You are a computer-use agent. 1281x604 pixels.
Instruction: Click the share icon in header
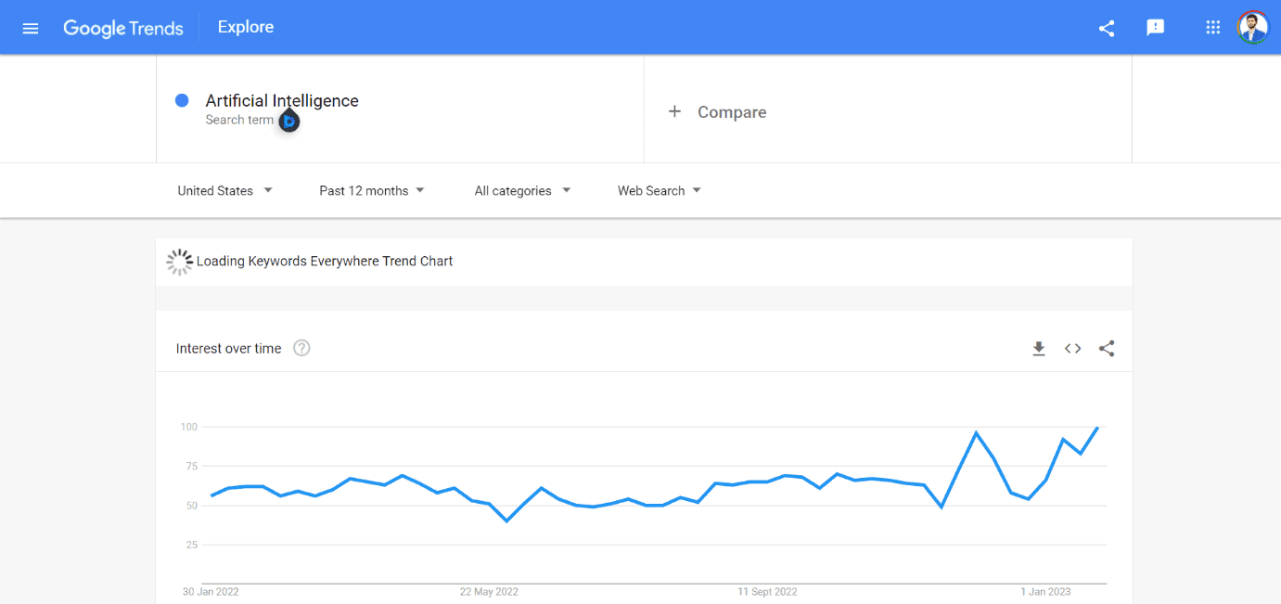tap(1106, 28)
